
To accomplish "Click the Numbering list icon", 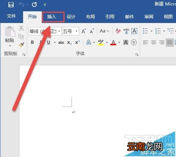I will (158, 31).
